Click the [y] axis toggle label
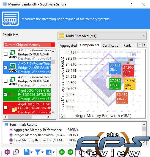Screen dimensions: 150x157 click(62, 116)
